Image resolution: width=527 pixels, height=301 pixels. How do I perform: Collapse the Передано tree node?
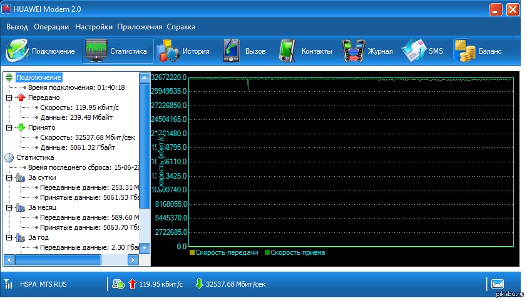[9, 97]
